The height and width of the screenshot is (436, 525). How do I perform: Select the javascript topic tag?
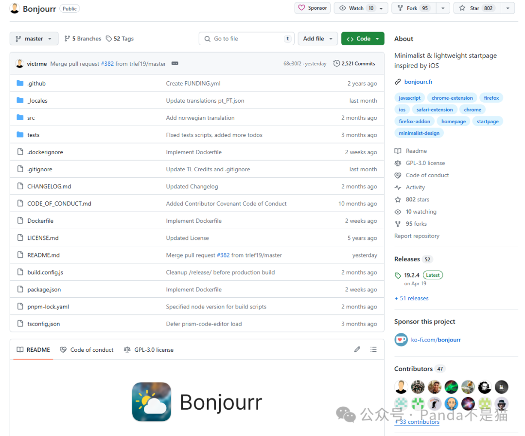409,98
